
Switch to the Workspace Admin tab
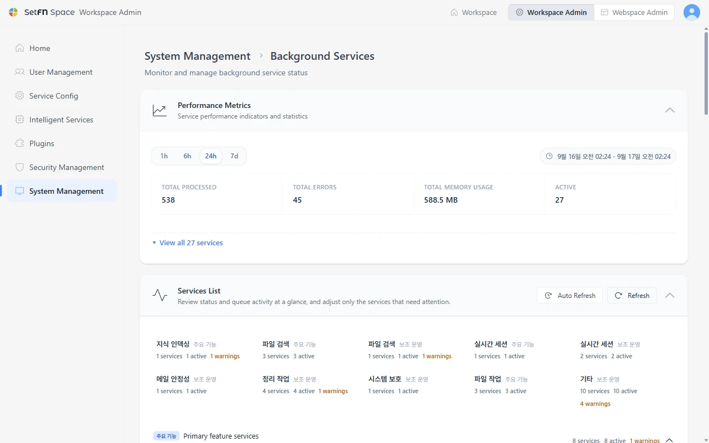pyautogui.click(x=551, y=12)
